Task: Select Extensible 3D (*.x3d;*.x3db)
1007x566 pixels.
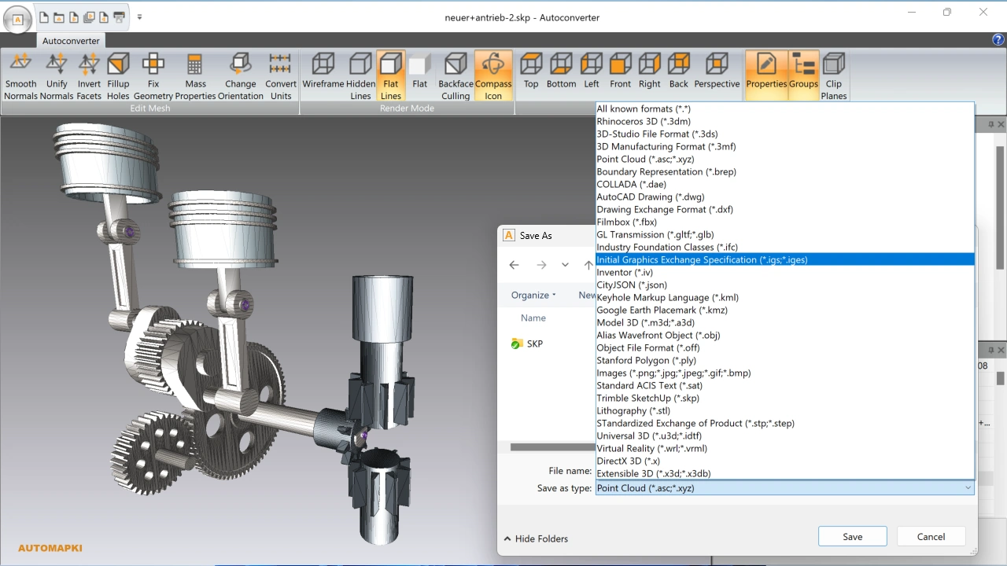Action: (784, 473)
